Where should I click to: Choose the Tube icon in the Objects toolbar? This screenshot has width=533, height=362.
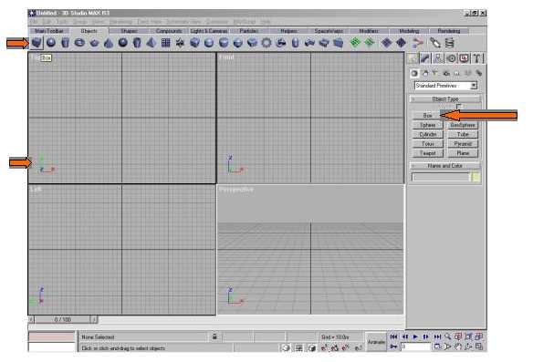(137, 43)
